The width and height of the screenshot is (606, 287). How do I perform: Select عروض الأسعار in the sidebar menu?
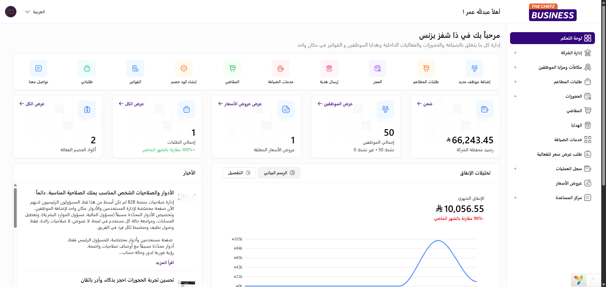552,183
